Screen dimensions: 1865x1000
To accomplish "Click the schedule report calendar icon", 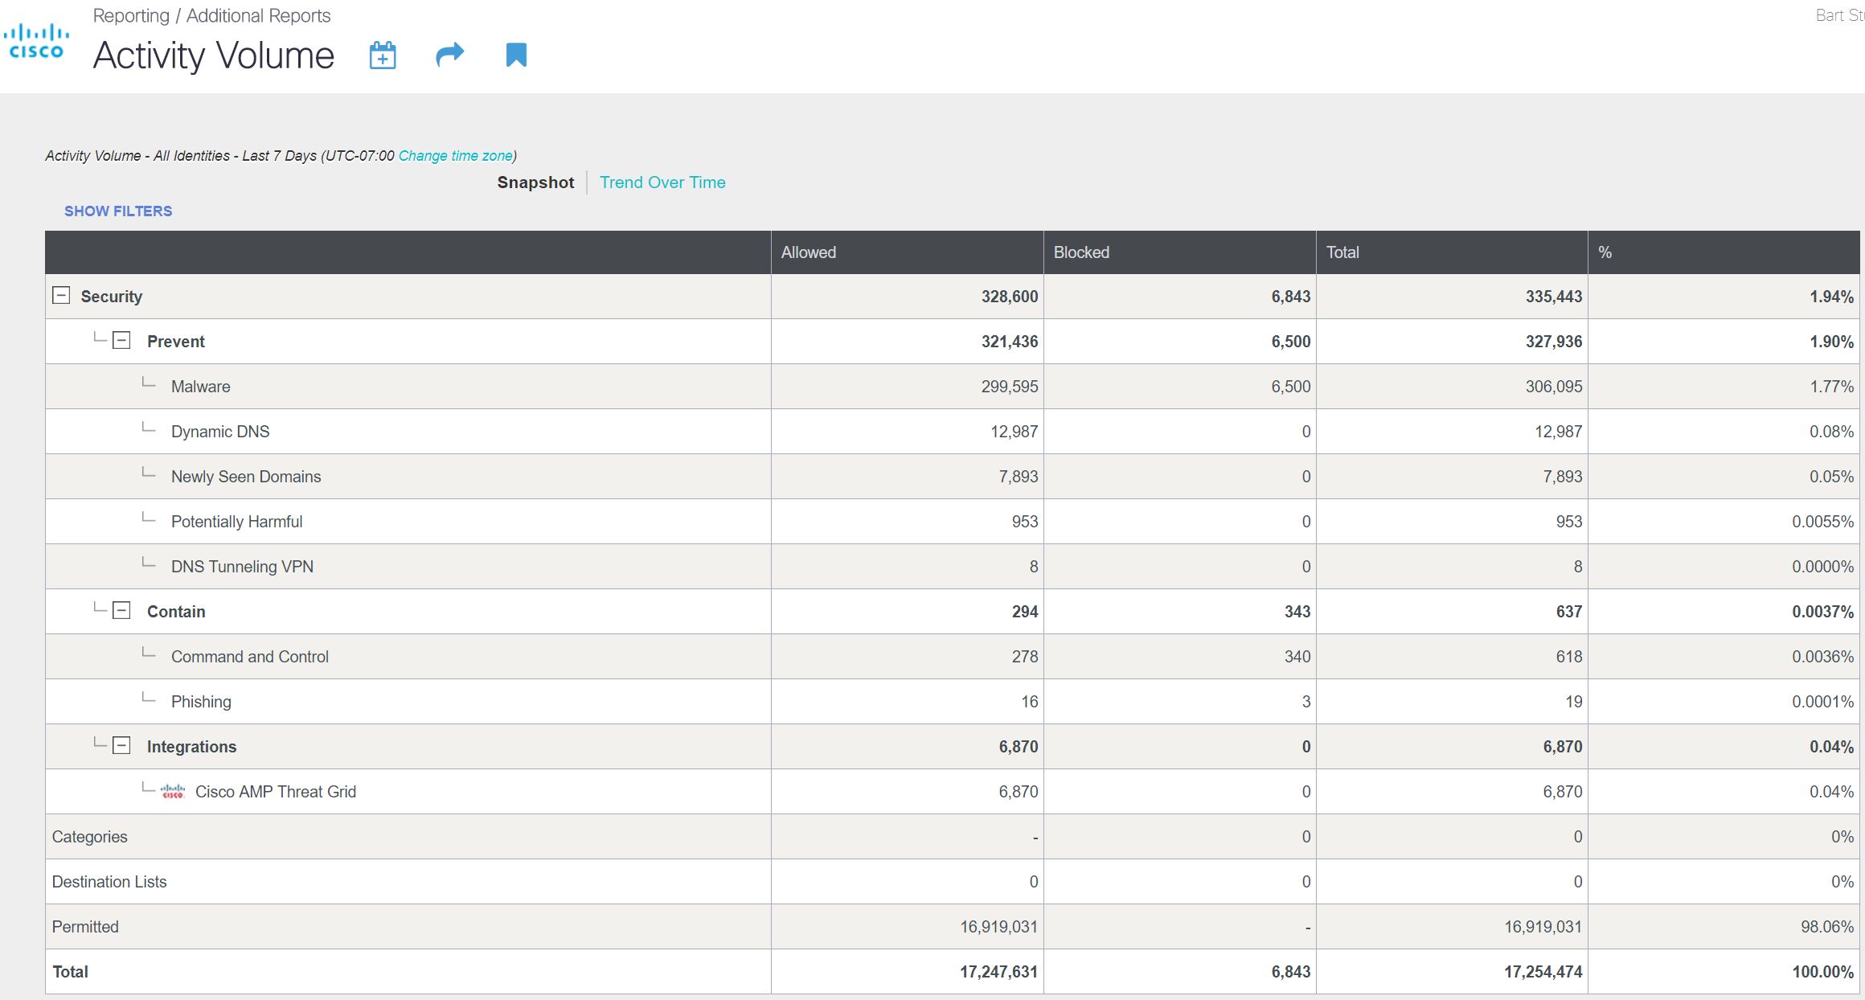I will (383, 55).
